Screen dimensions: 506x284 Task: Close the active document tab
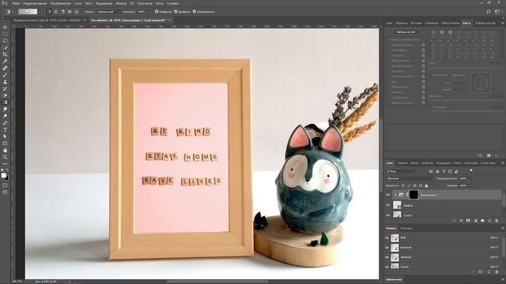click(x=170, y=21)
